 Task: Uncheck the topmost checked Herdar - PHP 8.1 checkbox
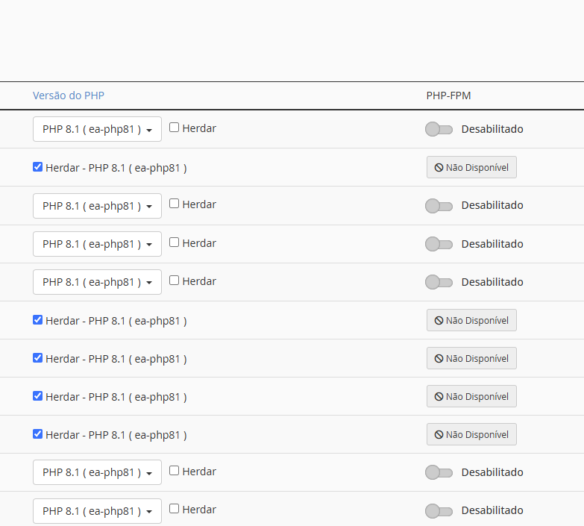pos(37,166)
